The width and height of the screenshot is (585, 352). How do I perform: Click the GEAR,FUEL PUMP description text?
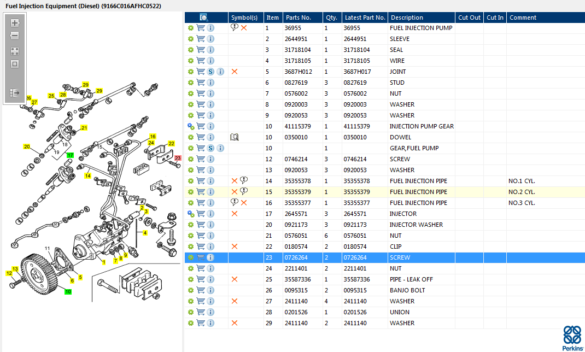tap(414, 148)
